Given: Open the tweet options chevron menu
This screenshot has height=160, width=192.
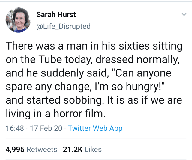Looking at the screenshot, I should (183, 15).
